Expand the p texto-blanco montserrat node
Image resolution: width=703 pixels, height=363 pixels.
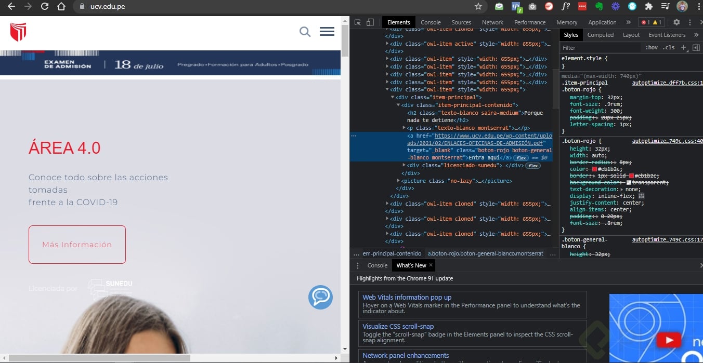[x=404, y=128]
